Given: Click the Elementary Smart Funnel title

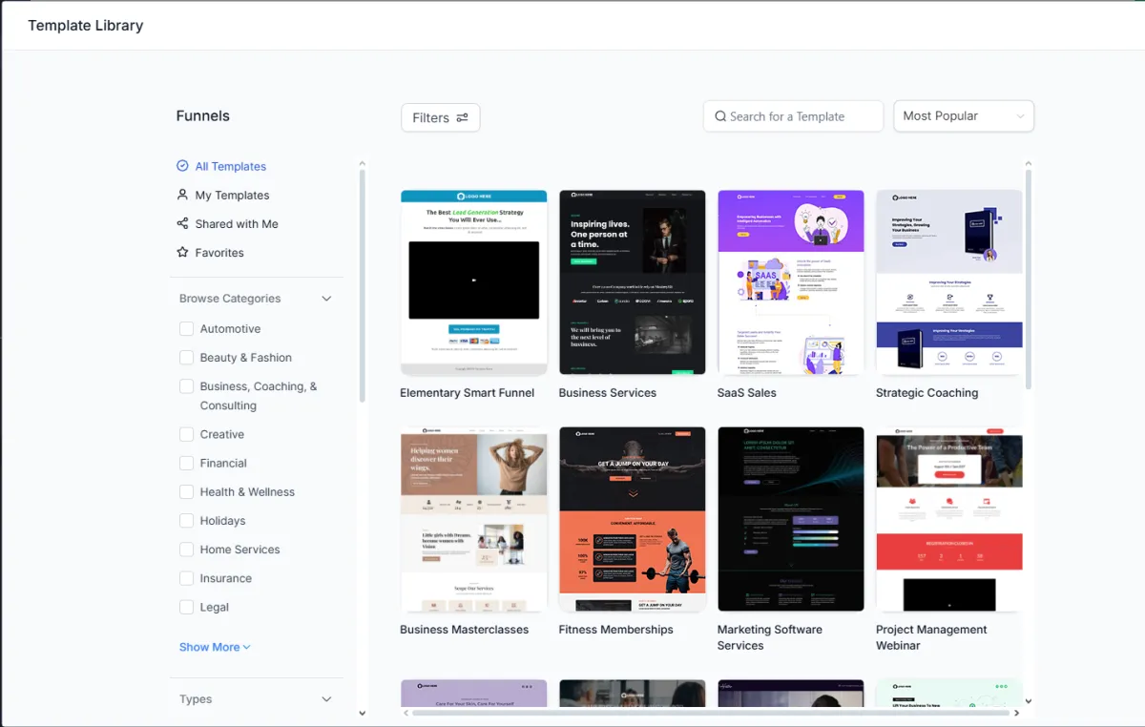Looking at the screenshot, I should [468, 393].
